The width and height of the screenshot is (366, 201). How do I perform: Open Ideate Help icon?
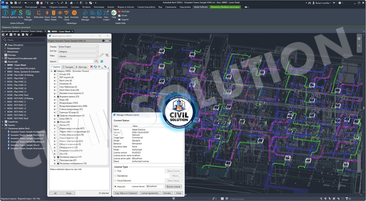click(114, 14)
